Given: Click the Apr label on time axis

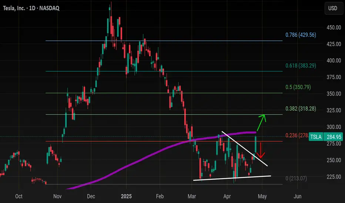Looking at the screenshot, I should click(x=227, y=196).
